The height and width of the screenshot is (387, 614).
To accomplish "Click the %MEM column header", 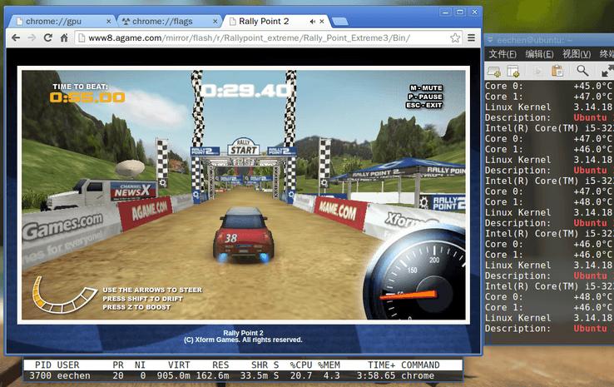I will [x=329, y=365].
